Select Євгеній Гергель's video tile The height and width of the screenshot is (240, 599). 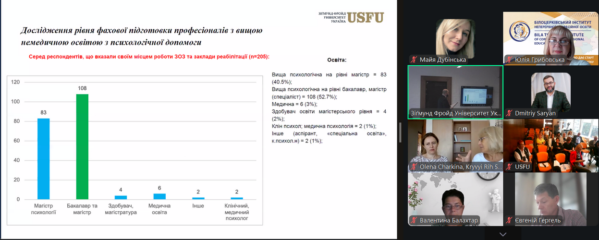coord(550,197)
